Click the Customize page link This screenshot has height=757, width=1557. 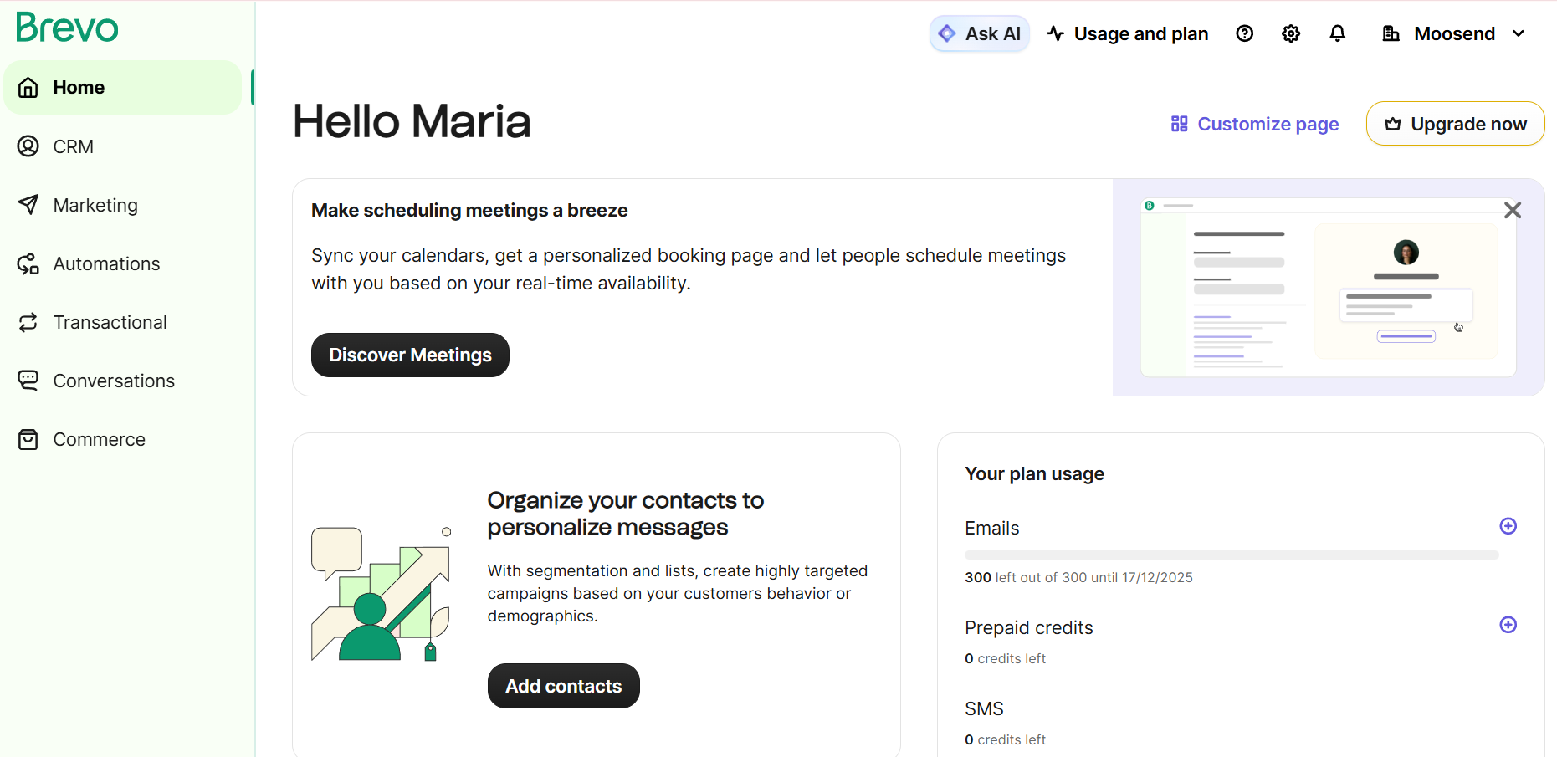coord(1255,124)
